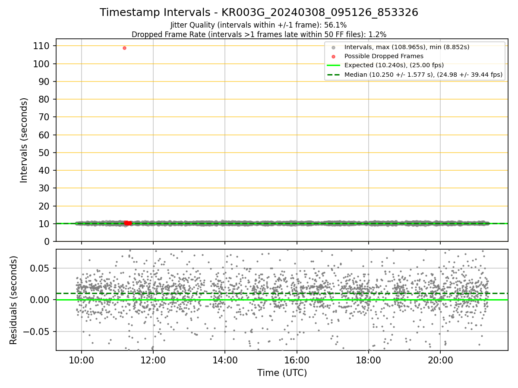The width and height of the screenshot is (518, 388).
Task: Select legend entry 'Possible Dropped Frames'
Action: 384,56
